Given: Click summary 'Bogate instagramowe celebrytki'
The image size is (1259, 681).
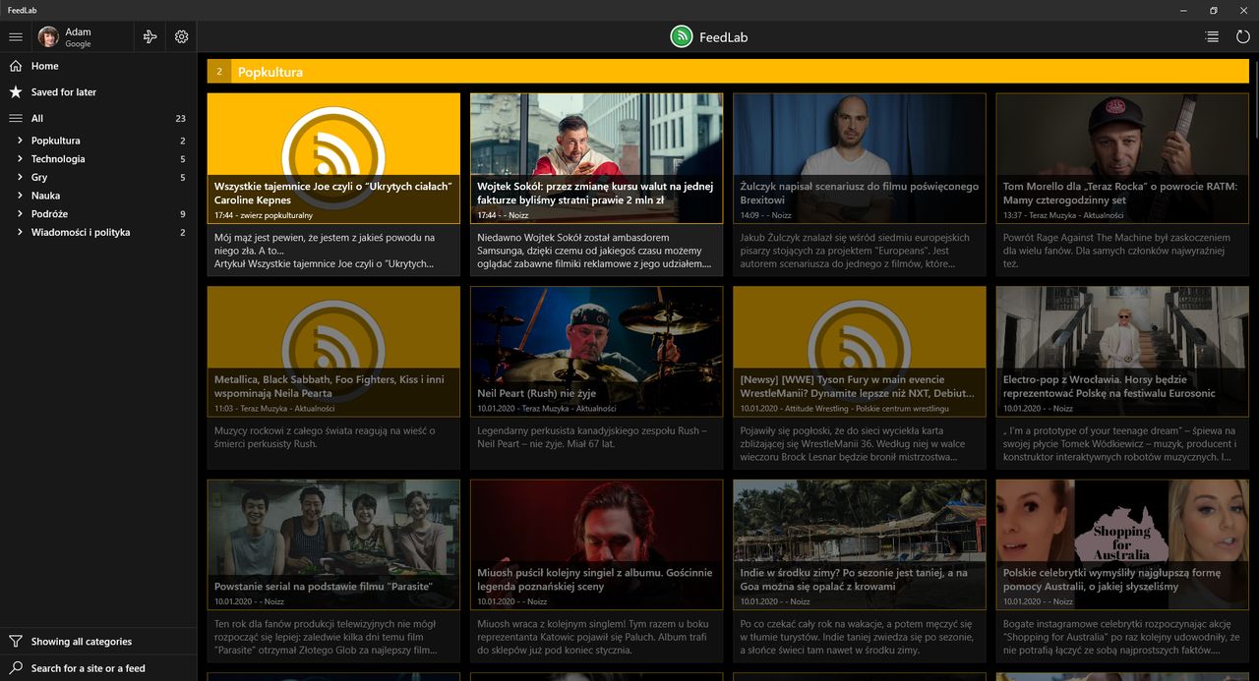Looking at the screenshot, I should 1118,637.
